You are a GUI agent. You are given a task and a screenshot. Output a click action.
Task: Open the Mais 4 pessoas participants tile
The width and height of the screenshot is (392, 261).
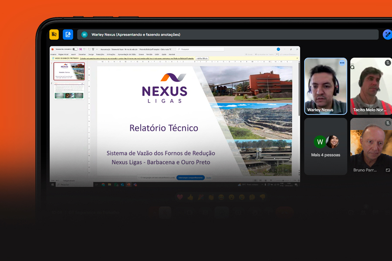(325, 146)
